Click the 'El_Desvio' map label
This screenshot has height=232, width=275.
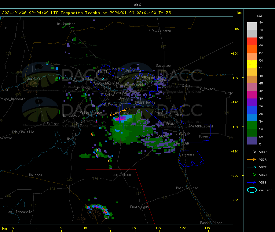click(x=71, y=116)
